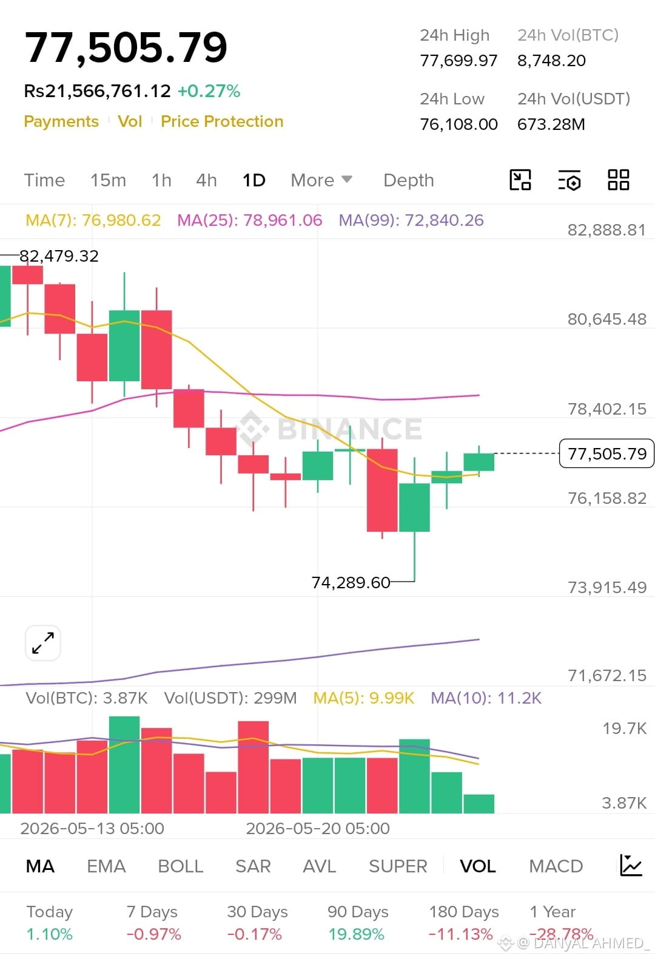Tap the current price tag 77,505.79 on axis
The image size is (655, 958).
pos(606,454)
